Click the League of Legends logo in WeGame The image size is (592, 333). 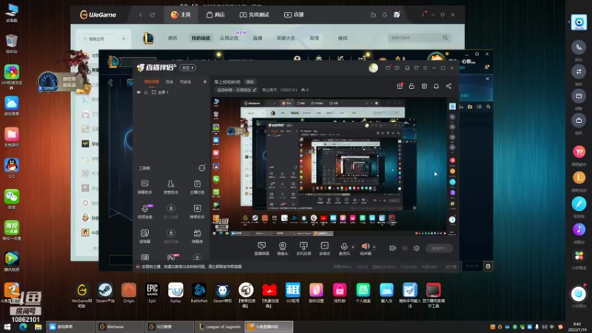click(x=148, y=38)
